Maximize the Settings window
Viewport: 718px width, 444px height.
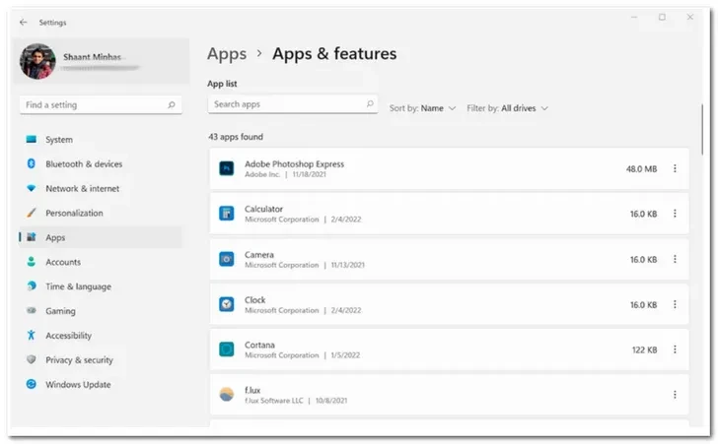click(662, 18)
